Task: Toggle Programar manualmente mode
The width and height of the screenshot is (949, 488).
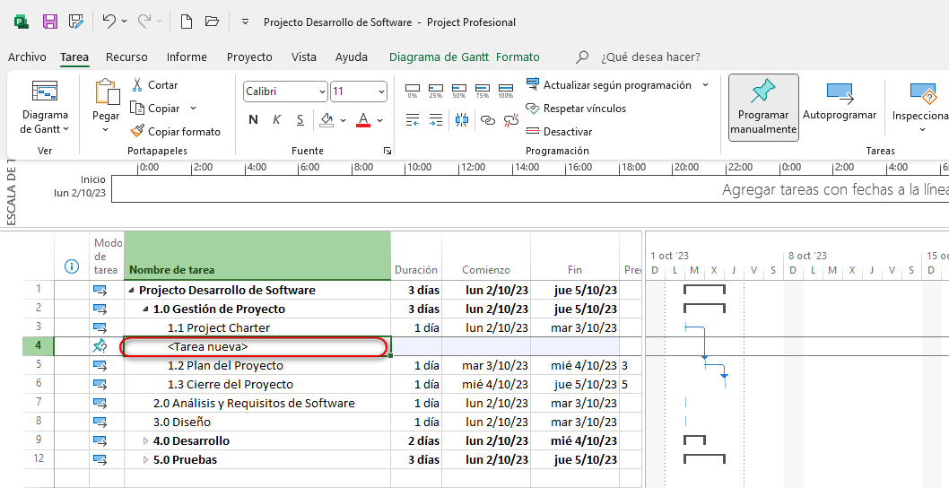Action: [763, 107]
